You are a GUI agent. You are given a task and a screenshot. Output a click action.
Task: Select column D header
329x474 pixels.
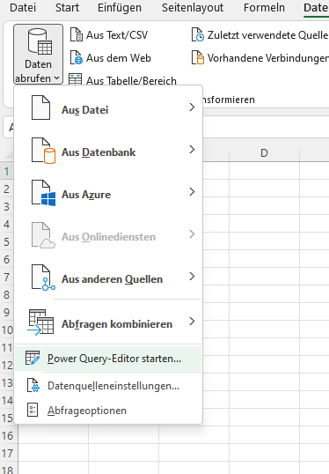[265, 153]
